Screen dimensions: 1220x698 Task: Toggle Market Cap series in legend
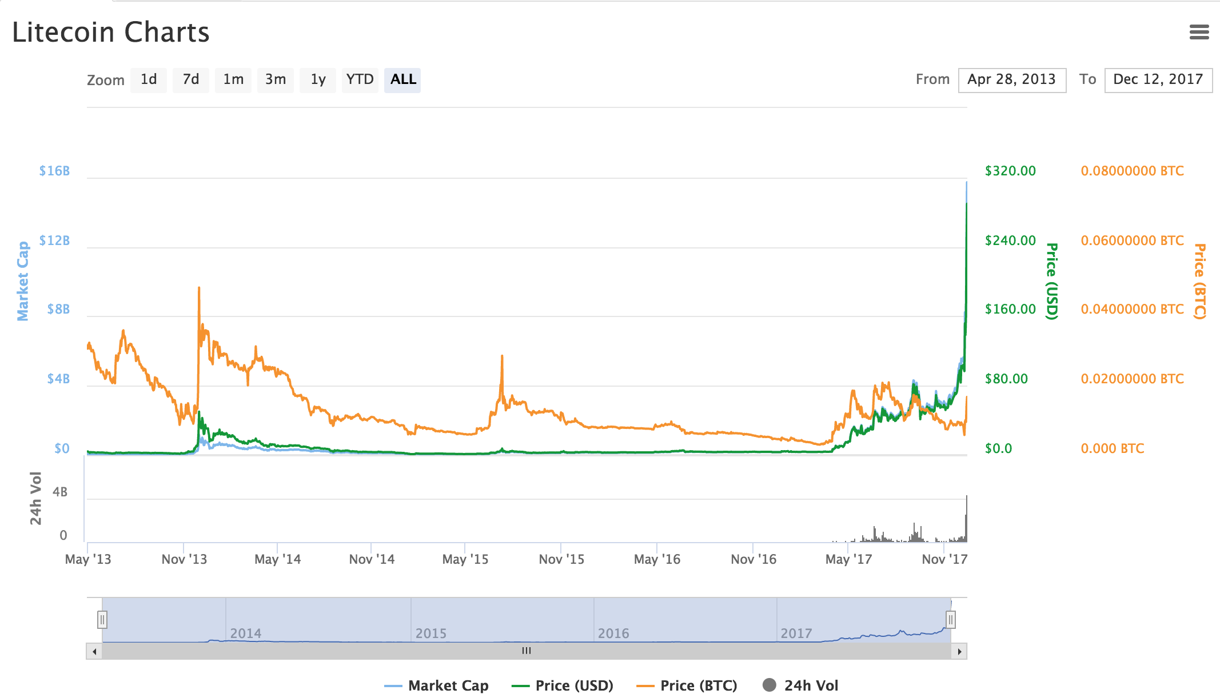[x=437, y=685]
